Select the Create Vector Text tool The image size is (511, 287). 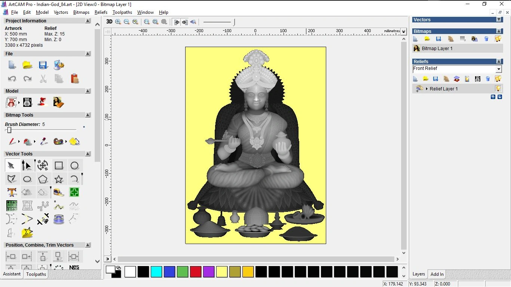[x=12, y=192]
